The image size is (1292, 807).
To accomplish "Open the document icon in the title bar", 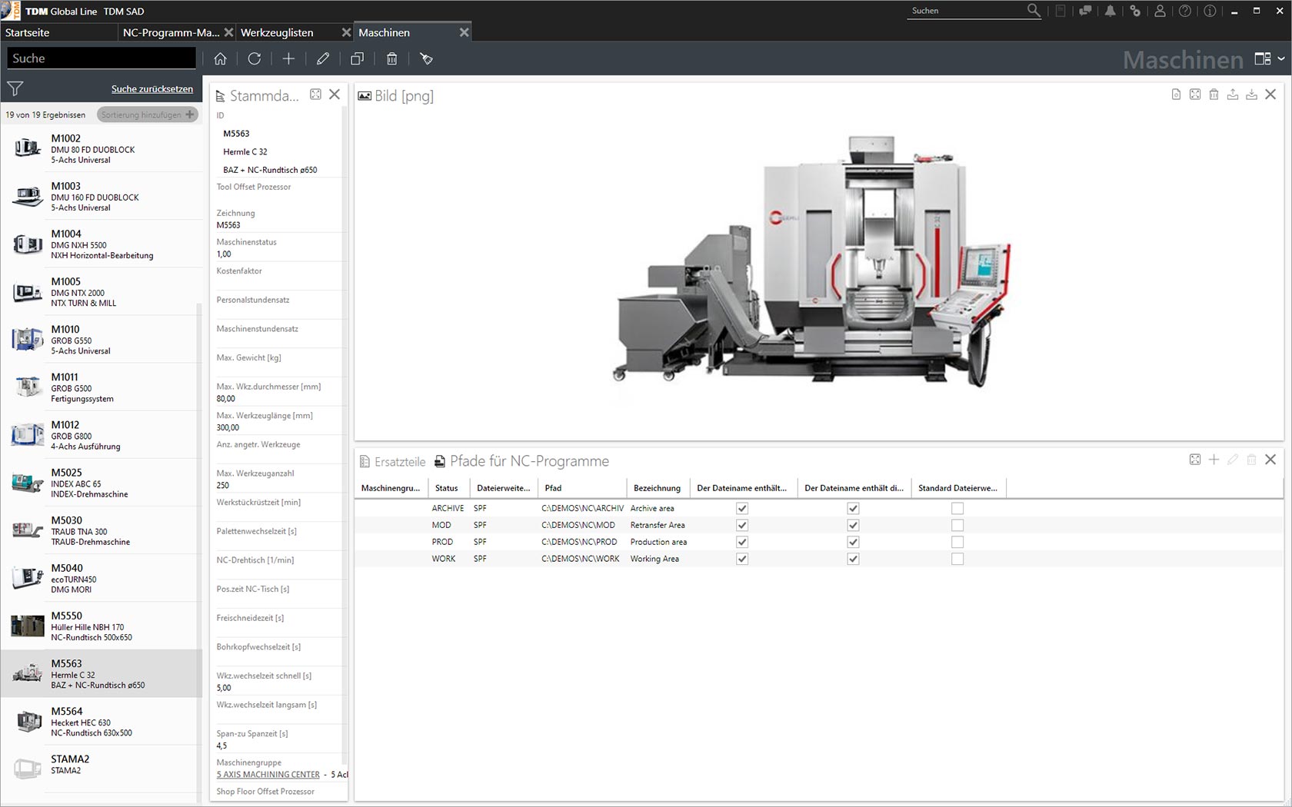I will 1061,11.
